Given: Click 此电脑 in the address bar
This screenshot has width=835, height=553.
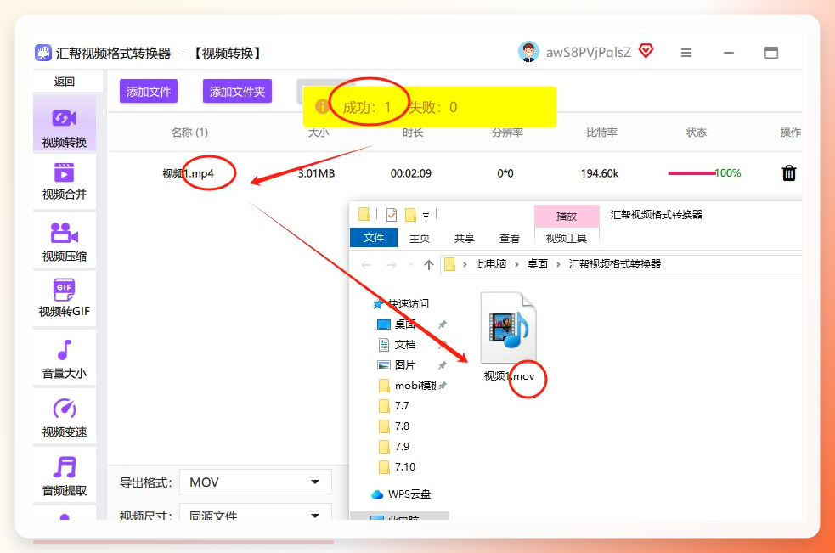Looking at the screenshot, I should [490, 263].
